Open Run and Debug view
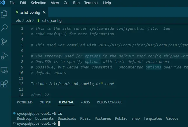Screen dimensions: 188x127 [4, 56]
